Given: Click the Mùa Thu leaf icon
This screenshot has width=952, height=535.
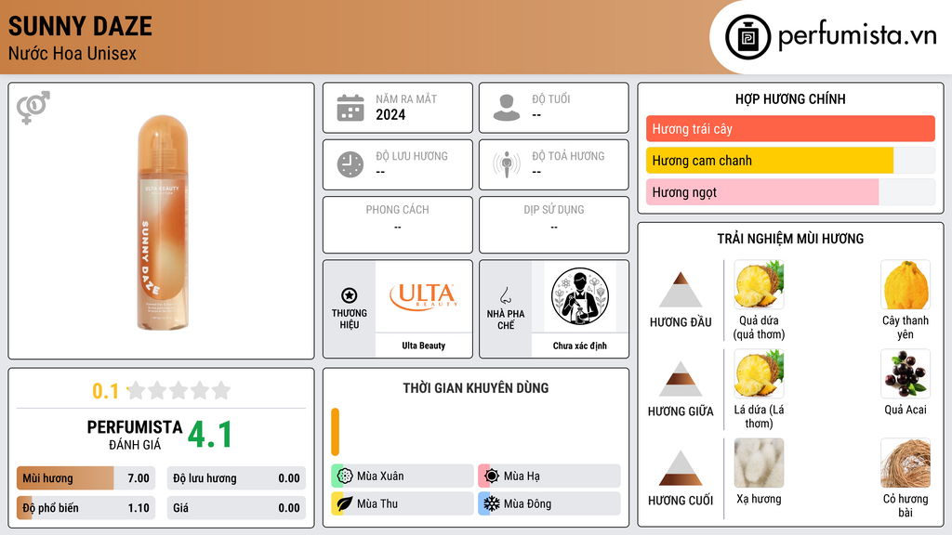Looking at the screenshot, I should (345, 503).
